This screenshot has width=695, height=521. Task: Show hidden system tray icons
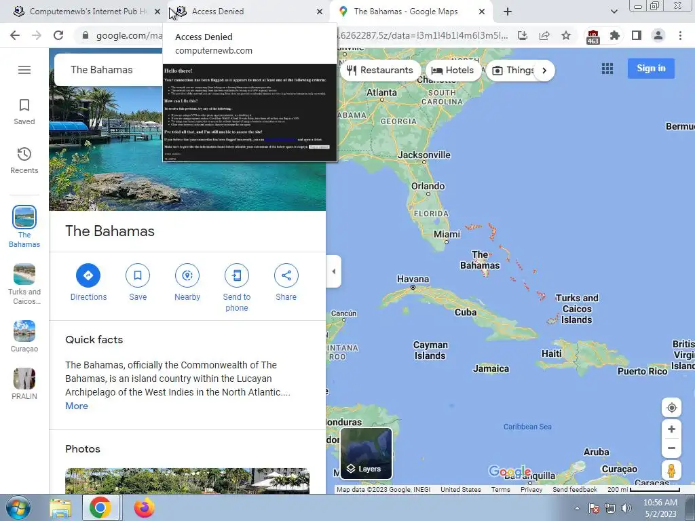pos(577,508)
